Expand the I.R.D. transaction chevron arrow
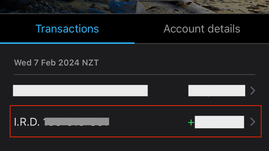269x151 pixels. tap(253, 122)
